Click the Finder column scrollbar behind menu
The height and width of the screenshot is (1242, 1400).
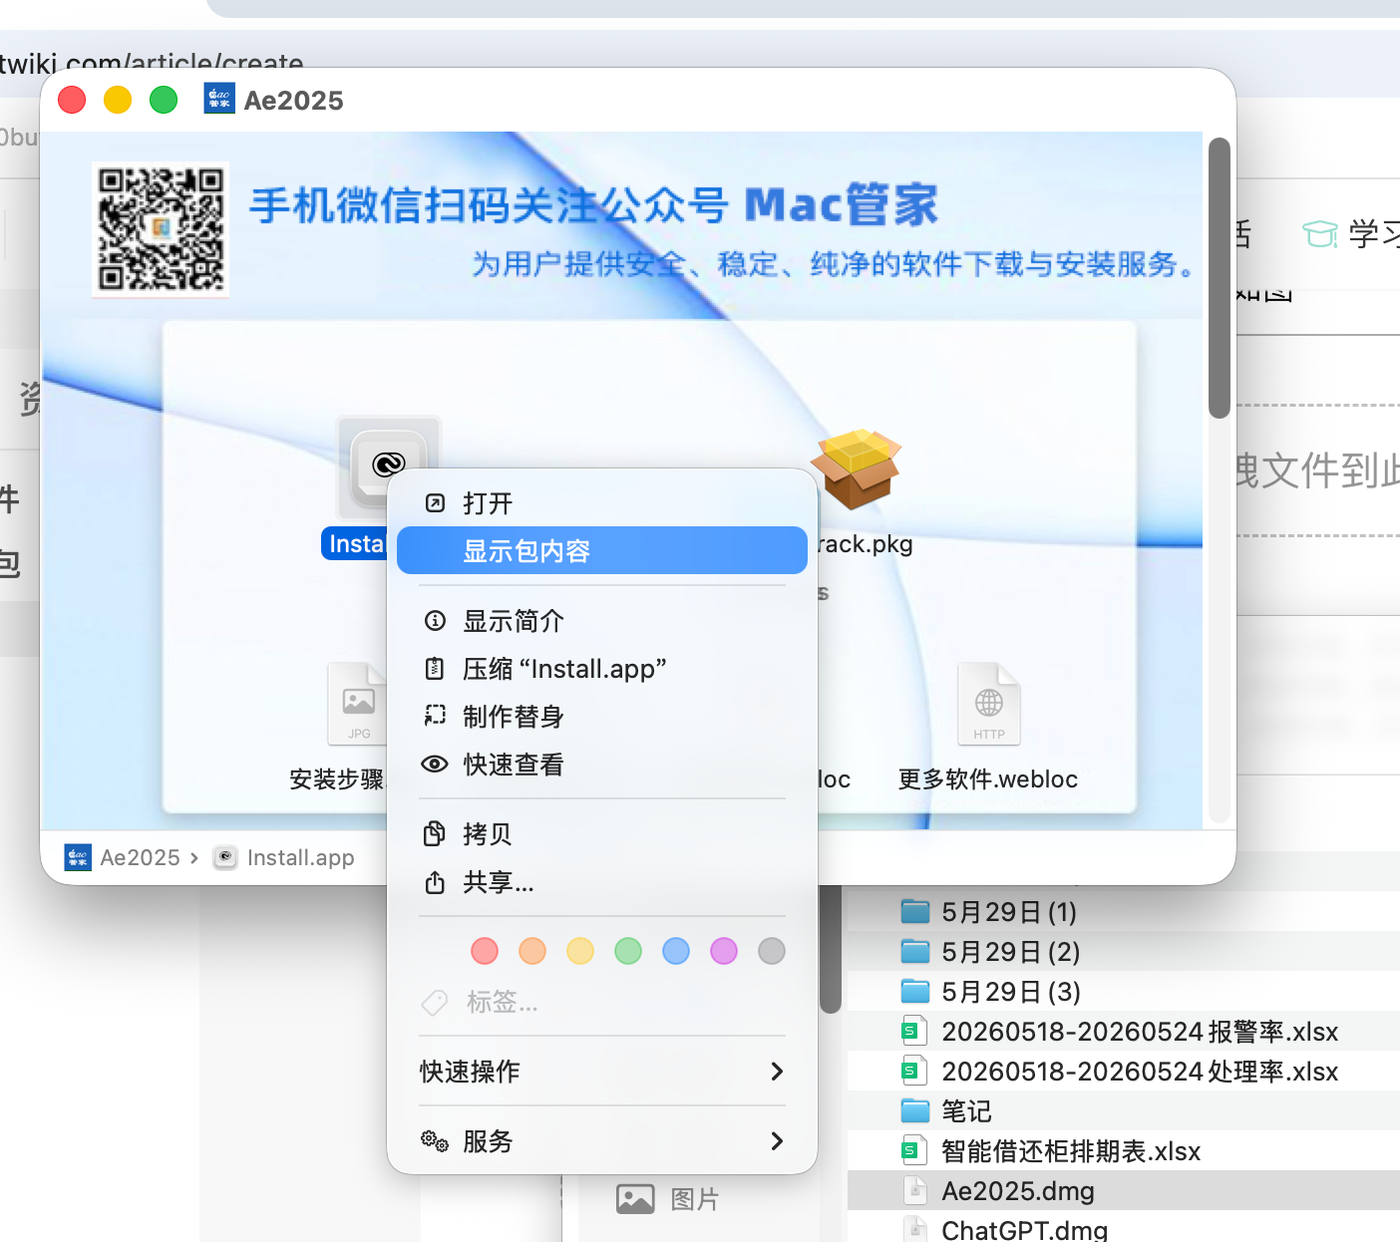(831, 949)
